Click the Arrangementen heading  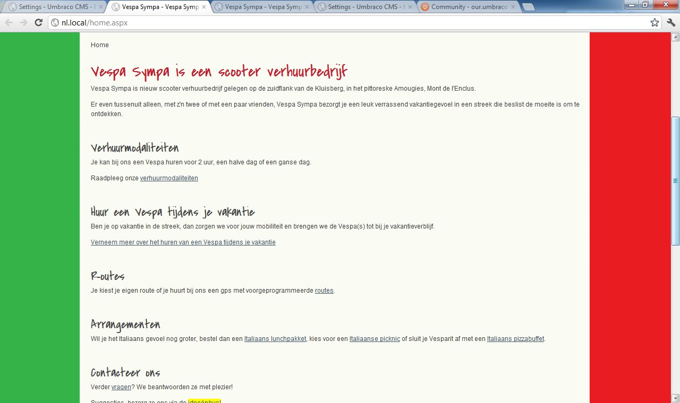[125, 325]
